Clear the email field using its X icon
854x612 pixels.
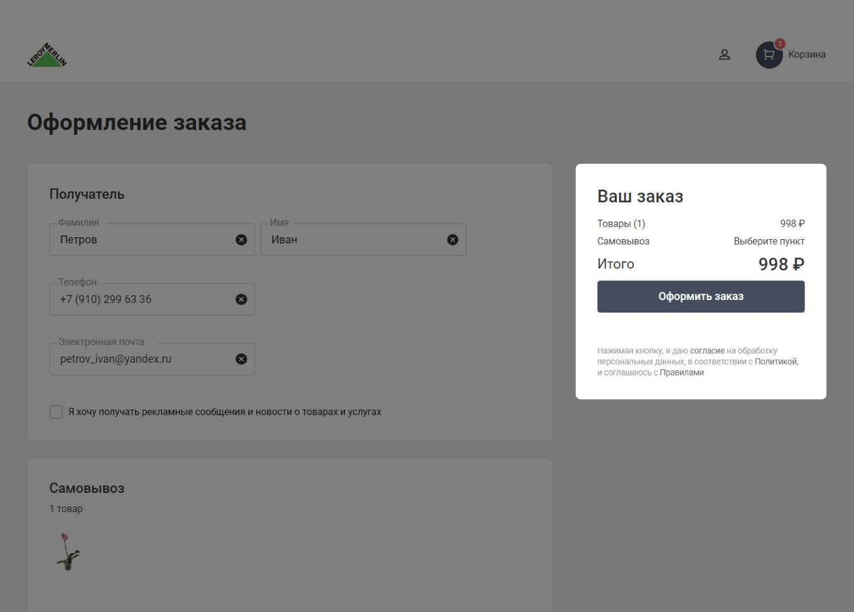click(x=241, y=358)
